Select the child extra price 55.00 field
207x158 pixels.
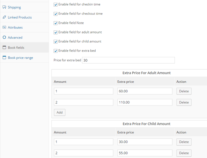[x=144, y=153]
